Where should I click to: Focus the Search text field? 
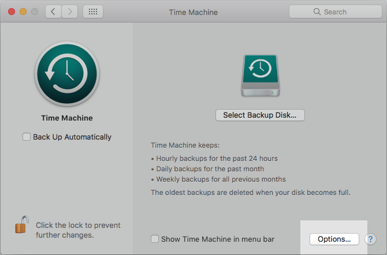pos(341,12)
